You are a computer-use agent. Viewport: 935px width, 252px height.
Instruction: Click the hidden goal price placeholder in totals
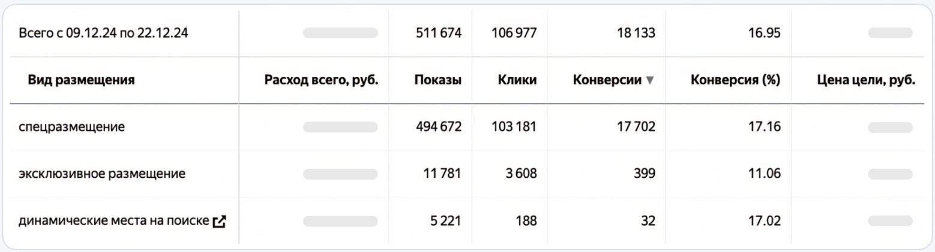tap(890, 33)
